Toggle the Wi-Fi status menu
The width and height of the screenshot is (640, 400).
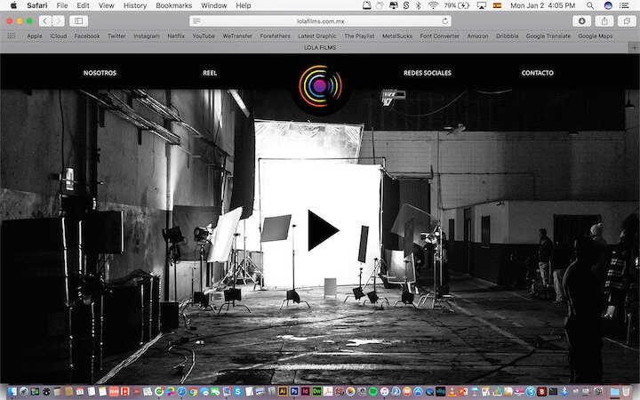tap(433, 5)
